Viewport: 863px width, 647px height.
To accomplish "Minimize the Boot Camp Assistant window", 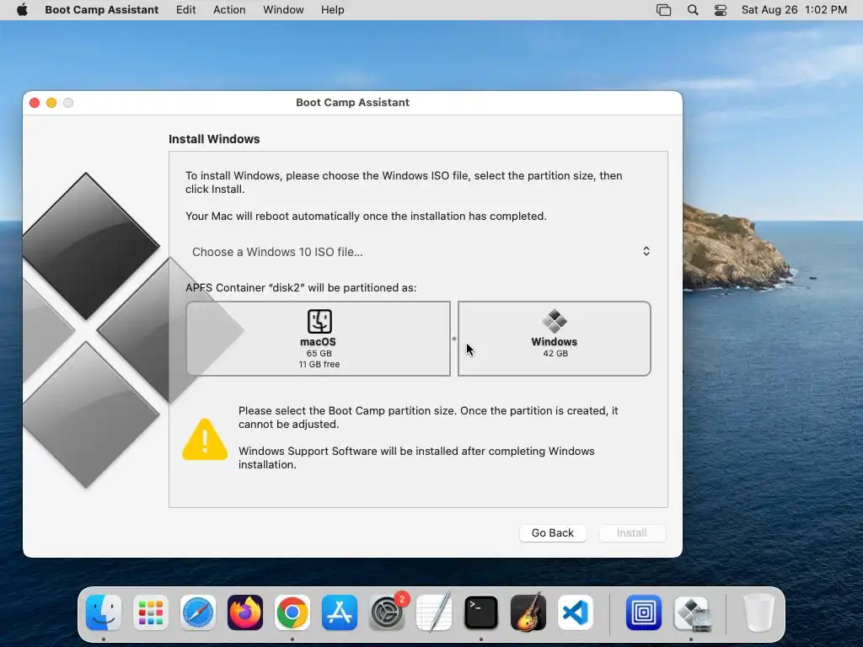I will tap(51, 103).
